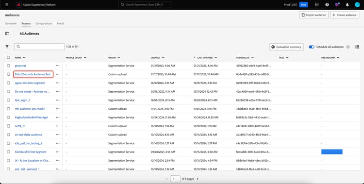Image resolution: width=364 pixels, height=184 pixels.
Task: Click the Search Experience Cloud field
Action: tap(145, 5)
